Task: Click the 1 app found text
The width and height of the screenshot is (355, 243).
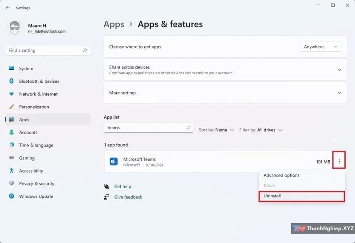Action: click(116, 145)
